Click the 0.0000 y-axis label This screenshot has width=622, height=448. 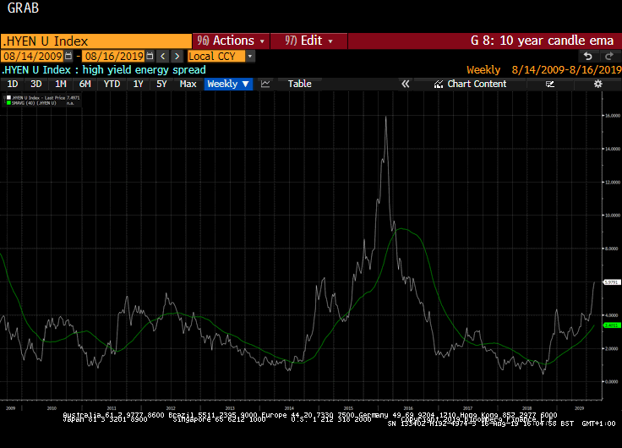pos(612,382)
